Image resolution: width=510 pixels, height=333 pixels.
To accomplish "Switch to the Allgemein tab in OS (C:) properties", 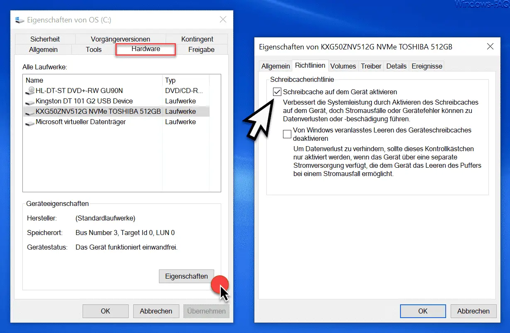I will [43, 49].
